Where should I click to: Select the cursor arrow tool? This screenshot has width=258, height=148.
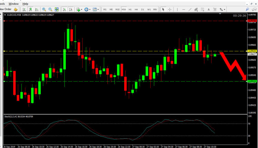163,10
